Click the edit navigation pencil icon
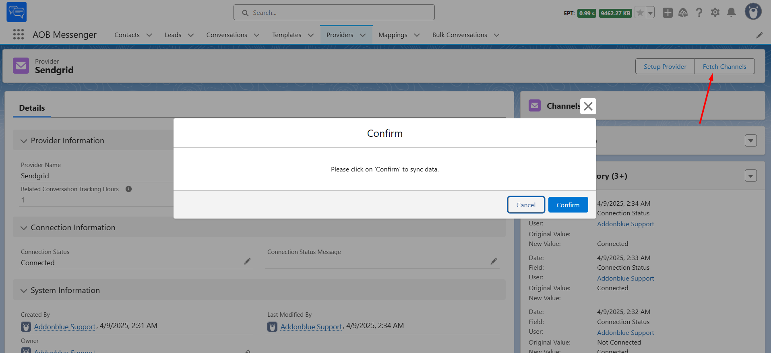The width and height of the screenshot is (771, 353). tap(759, 35)
